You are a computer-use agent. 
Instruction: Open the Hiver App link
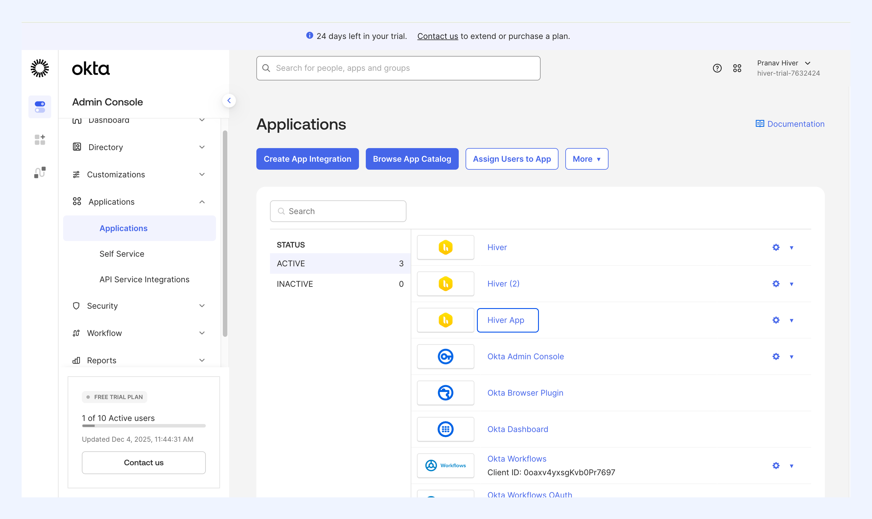click(x=506, y=320)
